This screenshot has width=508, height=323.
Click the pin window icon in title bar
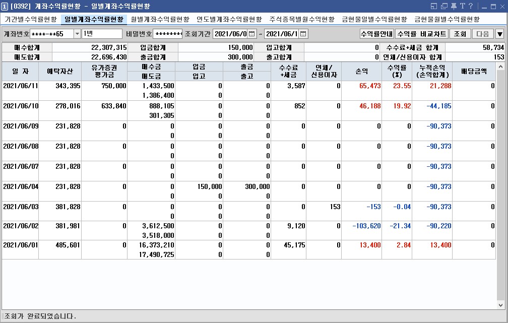coord(454,6)
